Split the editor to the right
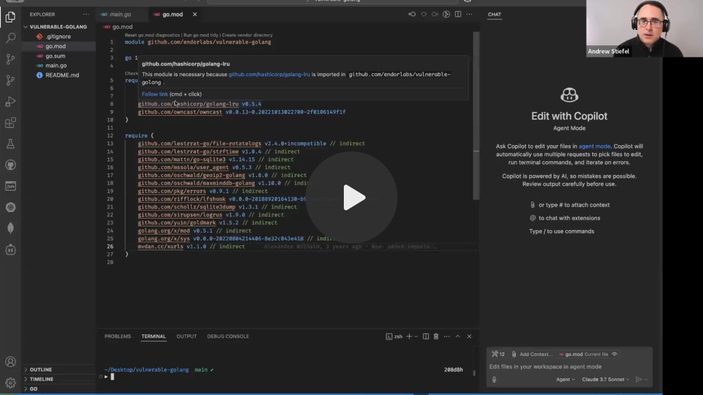Screen dimensions: 703x395 coord(458,14)
